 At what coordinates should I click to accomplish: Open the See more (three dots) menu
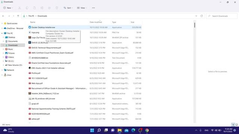[x=93, y=8]
